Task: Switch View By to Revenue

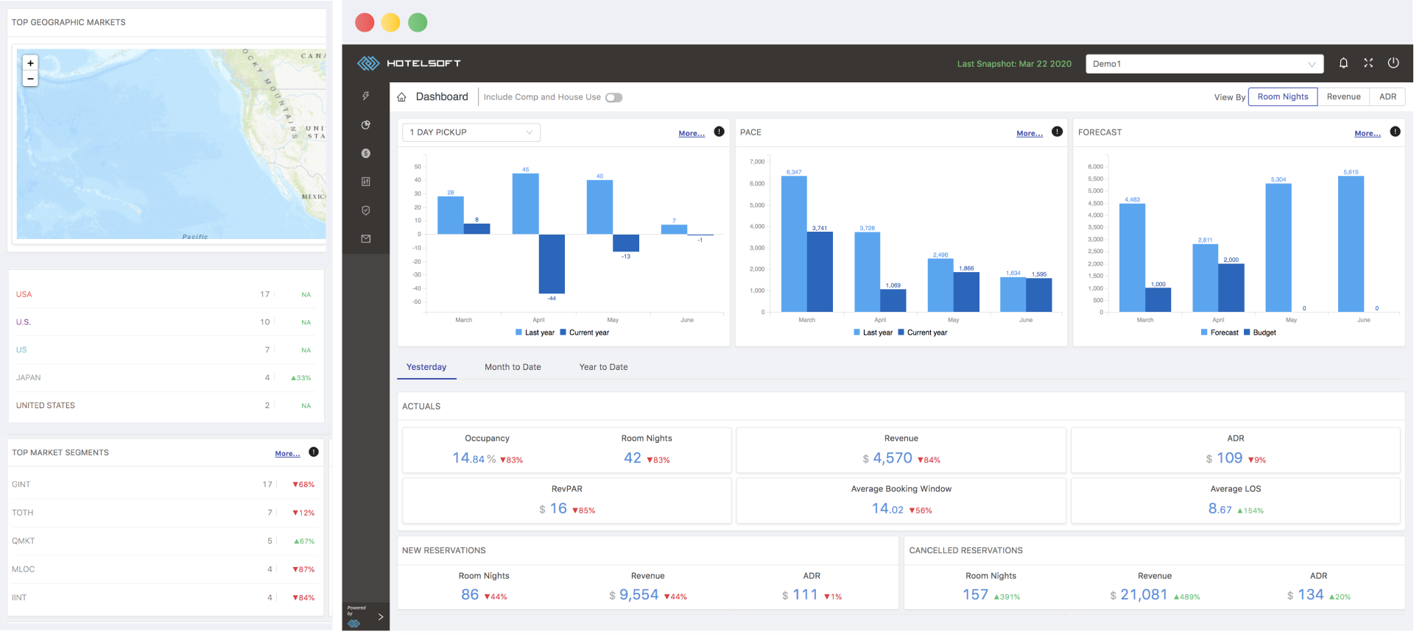Action: [1343, 97]
